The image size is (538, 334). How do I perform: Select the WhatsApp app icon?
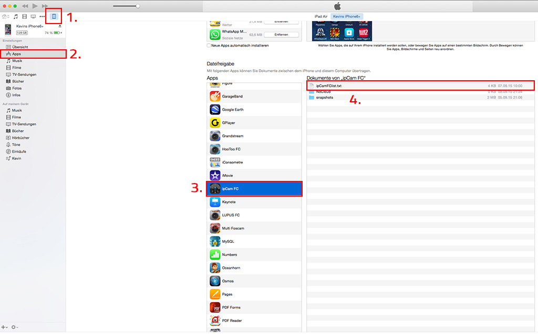[215, 35]
